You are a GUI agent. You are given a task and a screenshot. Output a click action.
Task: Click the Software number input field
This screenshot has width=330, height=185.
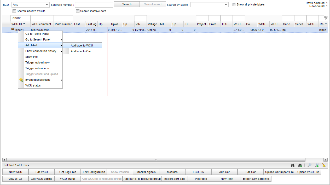[x=94, y=5]
